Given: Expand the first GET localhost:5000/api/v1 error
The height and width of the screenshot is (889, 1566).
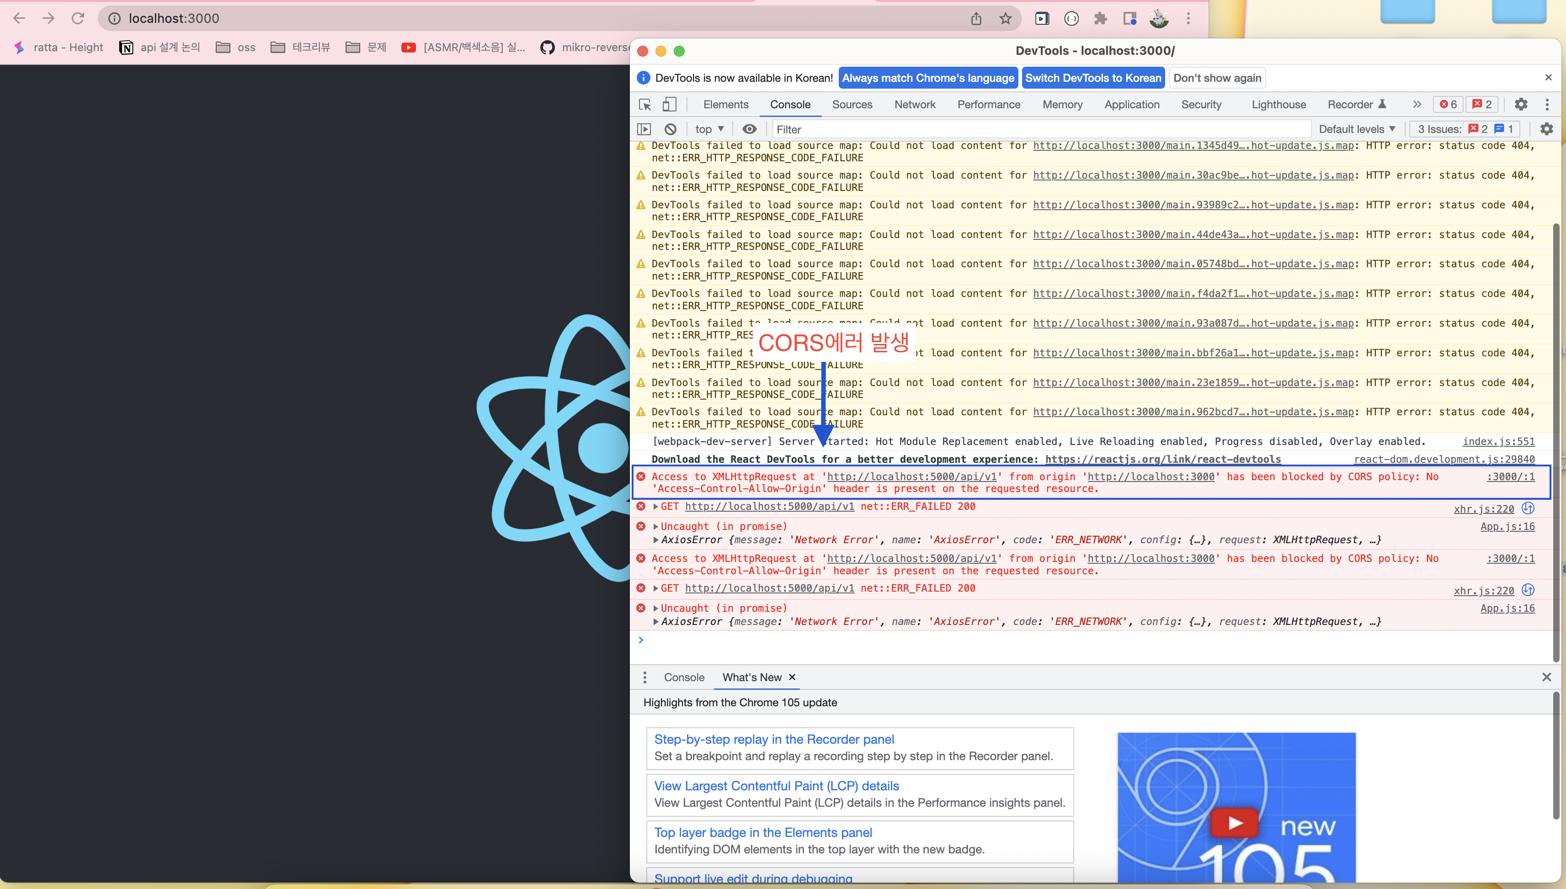Looking at the screenshot, I should [655, 507].
